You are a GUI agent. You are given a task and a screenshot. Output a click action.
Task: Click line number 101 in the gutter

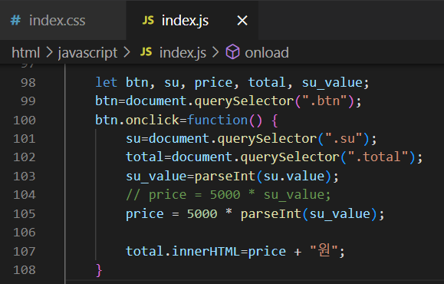25,139
